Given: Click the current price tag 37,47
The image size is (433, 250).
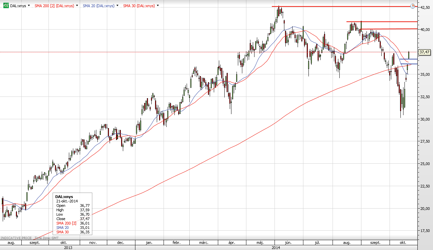Looking at the screenshot, I should 425,52.
